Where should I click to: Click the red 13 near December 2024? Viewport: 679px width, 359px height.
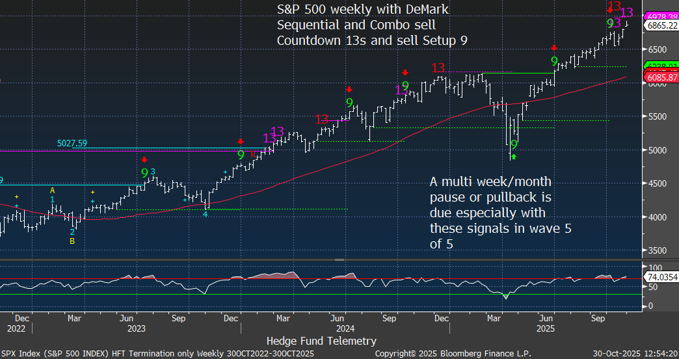(438, 68)
